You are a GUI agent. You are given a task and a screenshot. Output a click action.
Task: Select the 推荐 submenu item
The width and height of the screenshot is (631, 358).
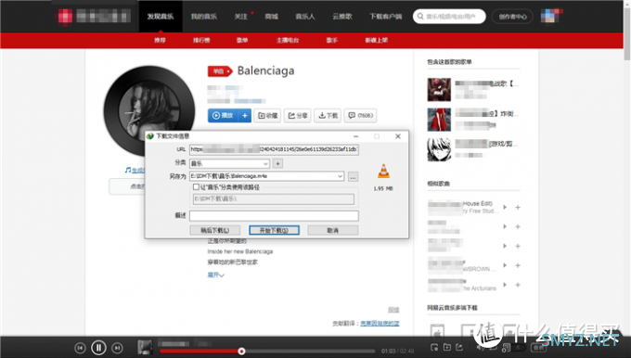160,40
